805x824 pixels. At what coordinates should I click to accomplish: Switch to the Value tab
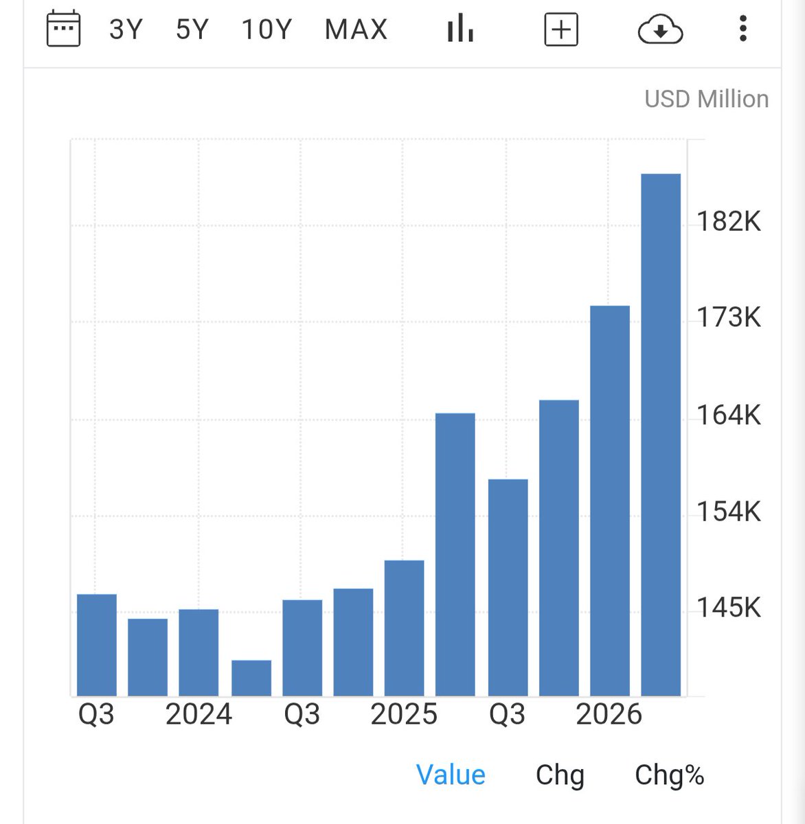coord(451,775)
